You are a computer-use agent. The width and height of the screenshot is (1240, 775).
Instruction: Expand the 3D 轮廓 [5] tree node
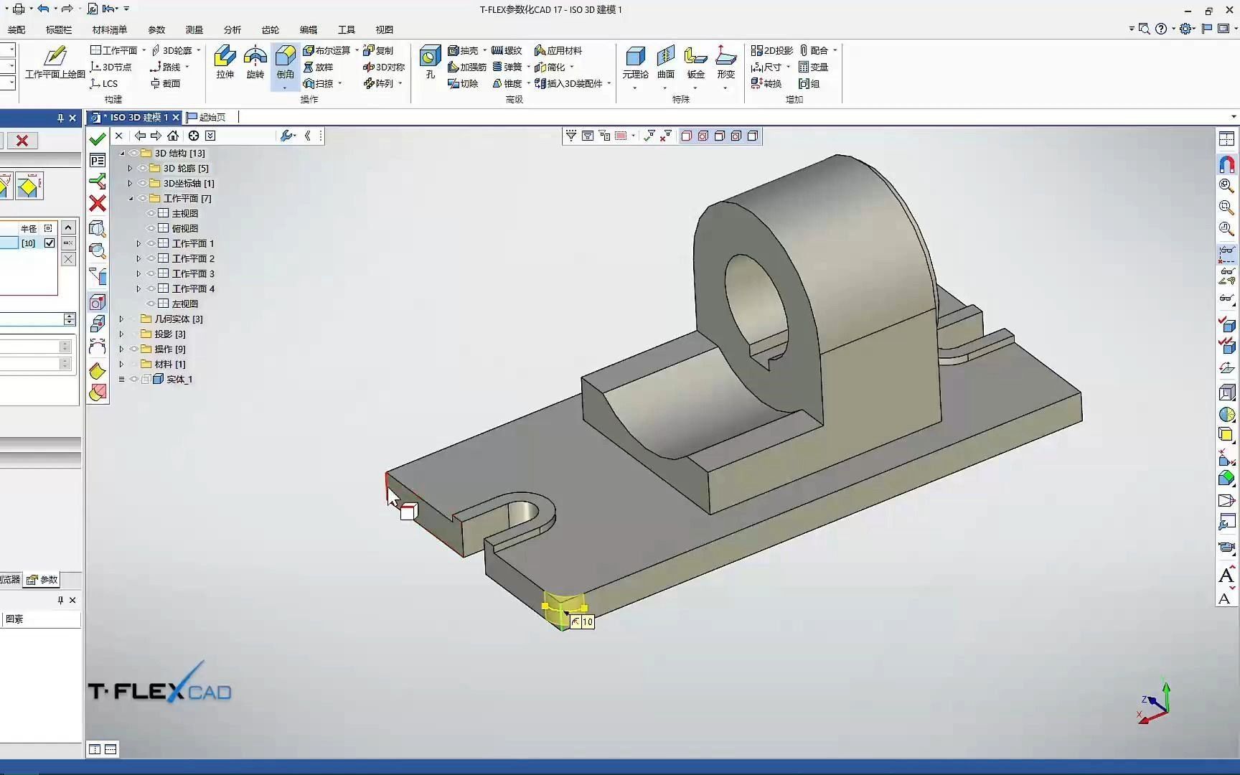point(129,168)
